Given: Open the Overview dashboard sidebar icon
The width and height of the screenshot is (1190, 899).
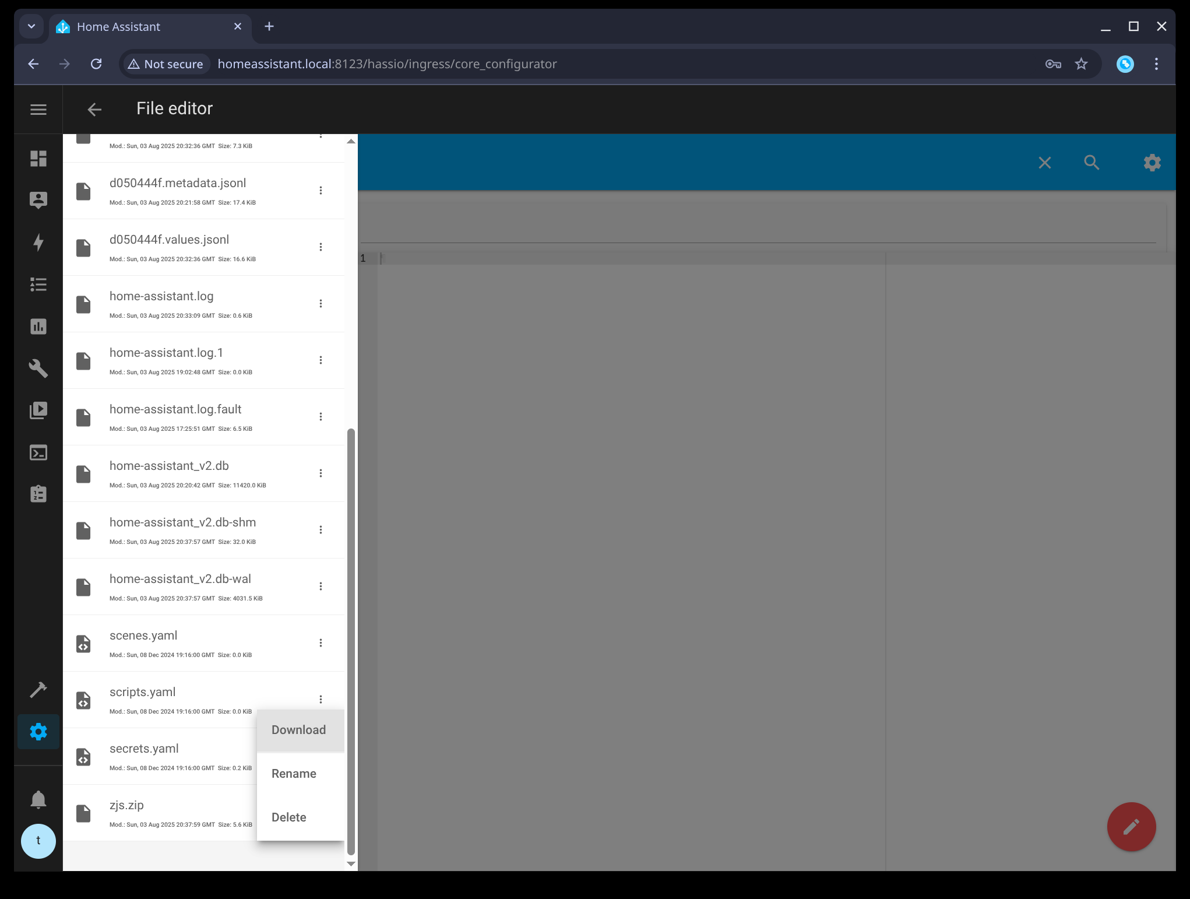Looking at the screenshot, I should coord(38,159).
